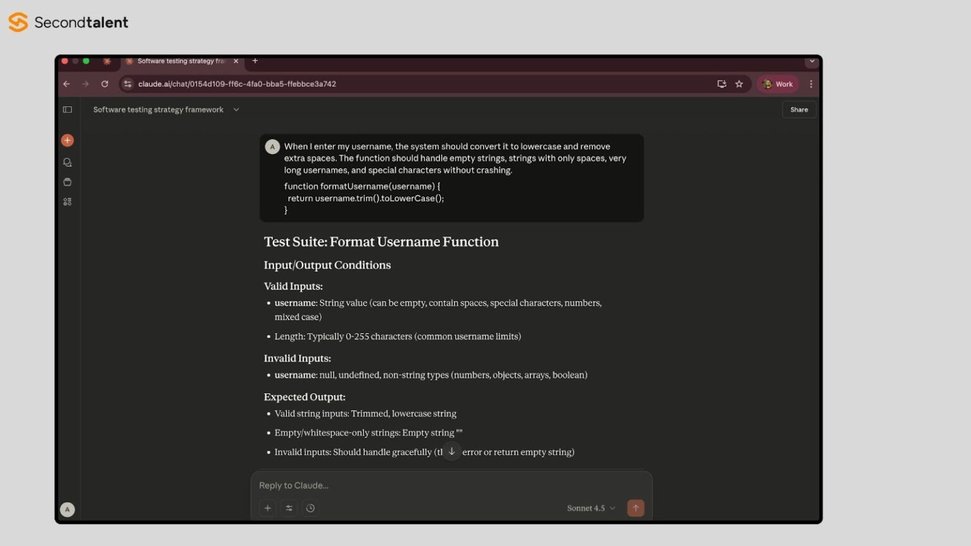Open a new browser tab
The height and width of the screenshot is (546, 971).
[x=255, y=61]
